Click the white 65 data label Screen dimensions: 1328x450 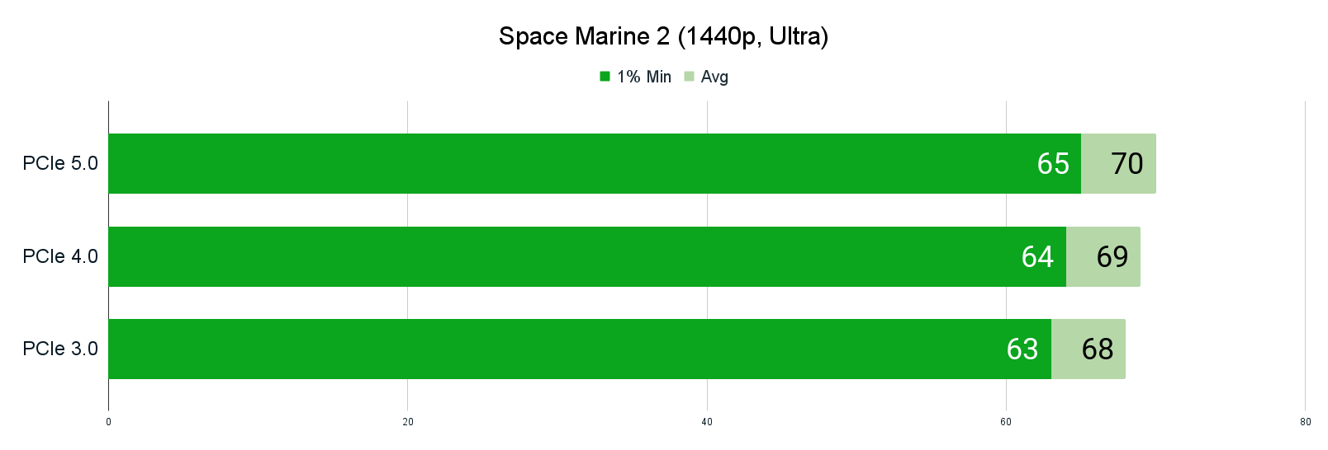1053,163
